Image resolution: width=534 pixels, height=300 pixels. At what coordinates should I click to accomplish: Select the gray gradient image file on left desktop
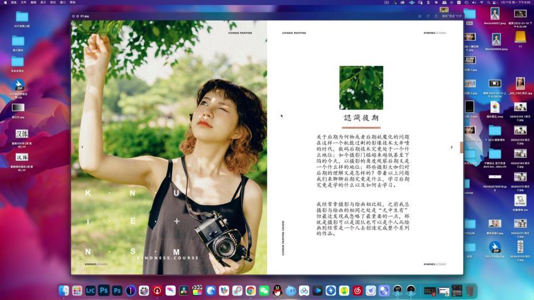(18, 107)
